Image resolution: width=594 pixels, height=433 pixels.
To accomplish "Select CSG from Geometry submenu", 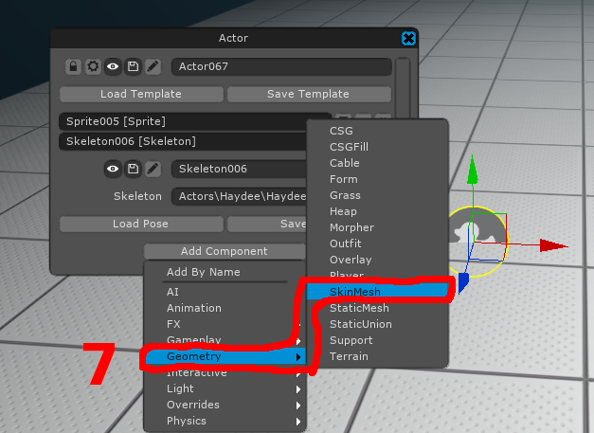I will click(377, 131).
